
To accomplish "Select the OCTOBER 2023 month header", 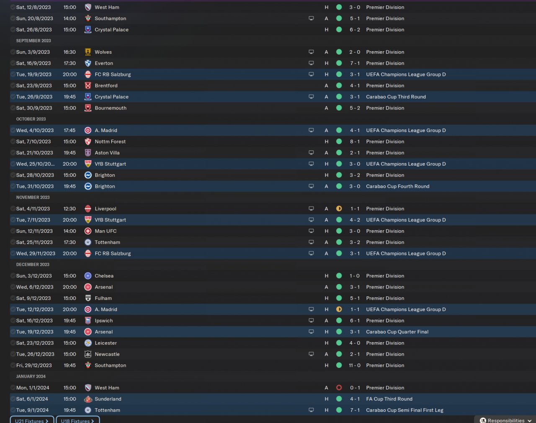I will [31, 119].
